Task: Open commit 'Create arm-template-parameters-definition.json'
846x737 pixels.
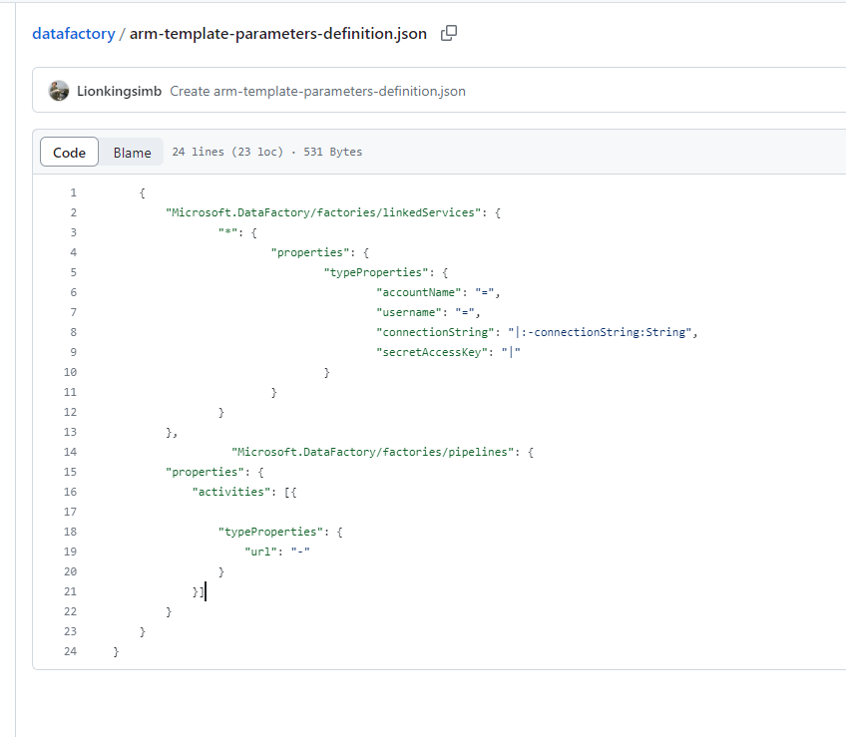Action: [x=317, y=91]
